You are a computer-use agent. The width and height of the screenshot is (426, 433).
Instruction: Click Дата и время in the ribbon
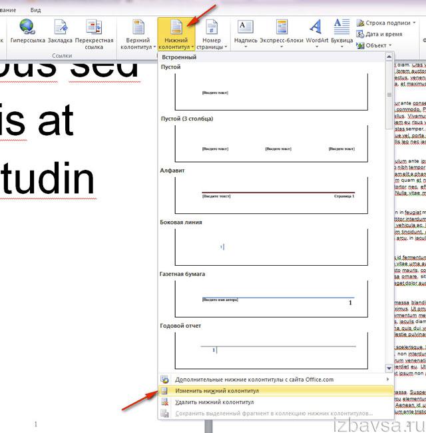[x=383, y=34]
